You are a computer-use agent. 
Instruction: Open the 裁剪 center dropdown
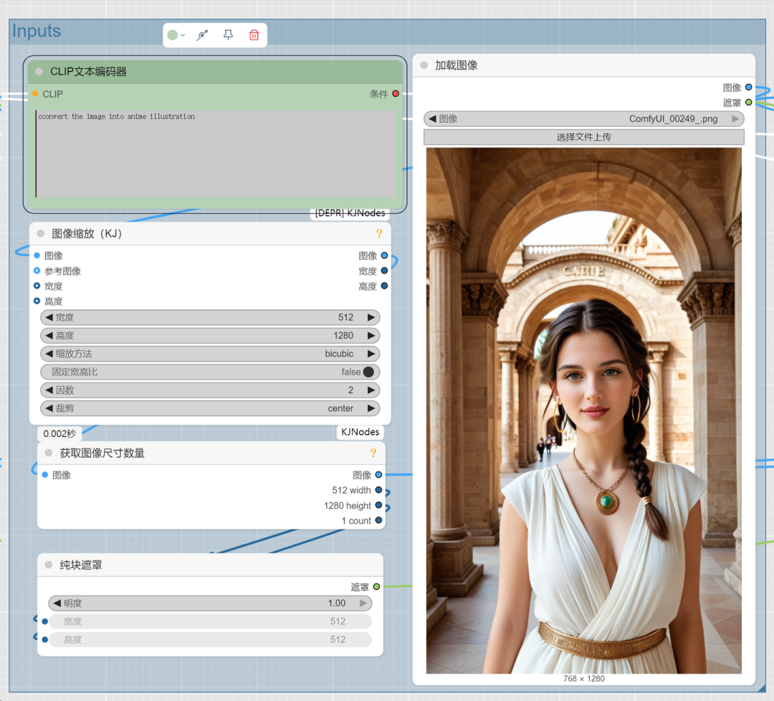click(210, 408)
